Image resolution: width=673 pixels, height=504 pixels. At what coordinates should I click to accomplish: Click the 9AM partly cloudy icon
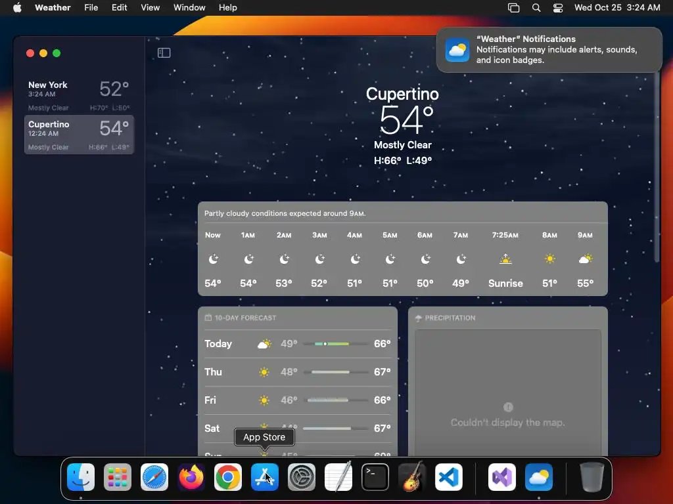[586, 259]
